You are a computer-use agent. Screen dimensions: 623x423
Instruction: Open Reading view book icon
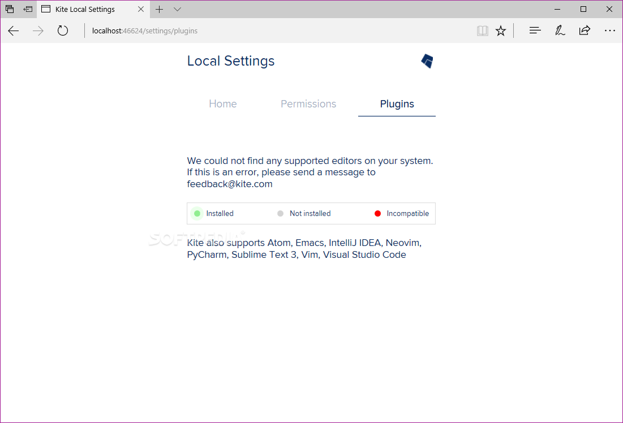click(x=482, y=31)
